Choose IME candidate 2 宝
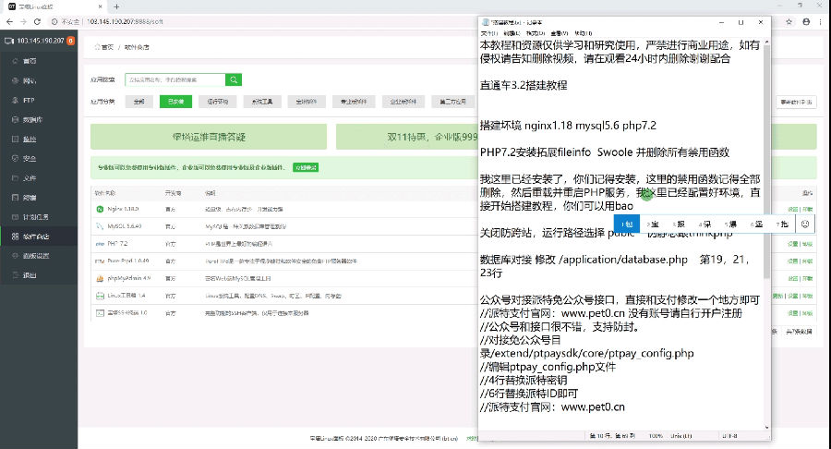The height and width of the screenshot is (449, 831). (653, 224)
